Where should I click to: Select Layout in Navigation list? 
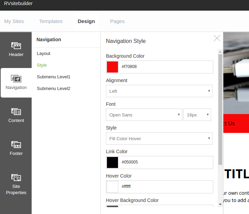pyautogui.click(x=44, y=54)
